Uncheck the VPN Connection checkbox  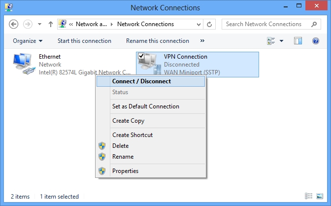(x=141, y=56)
